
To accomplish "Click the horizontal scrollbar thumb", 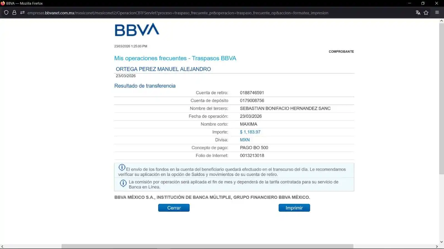I will [207, 246].
